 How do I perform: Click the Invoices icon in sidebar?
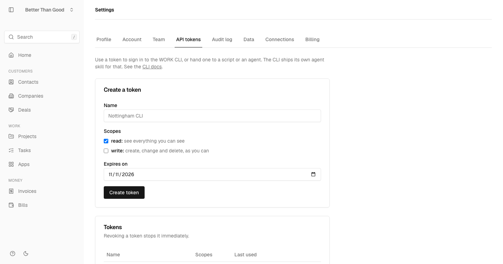[x=11, y=191]
